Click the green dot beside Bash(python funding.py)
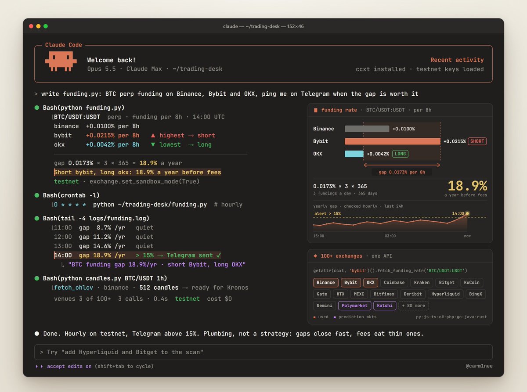 click(x=37, y=108)
